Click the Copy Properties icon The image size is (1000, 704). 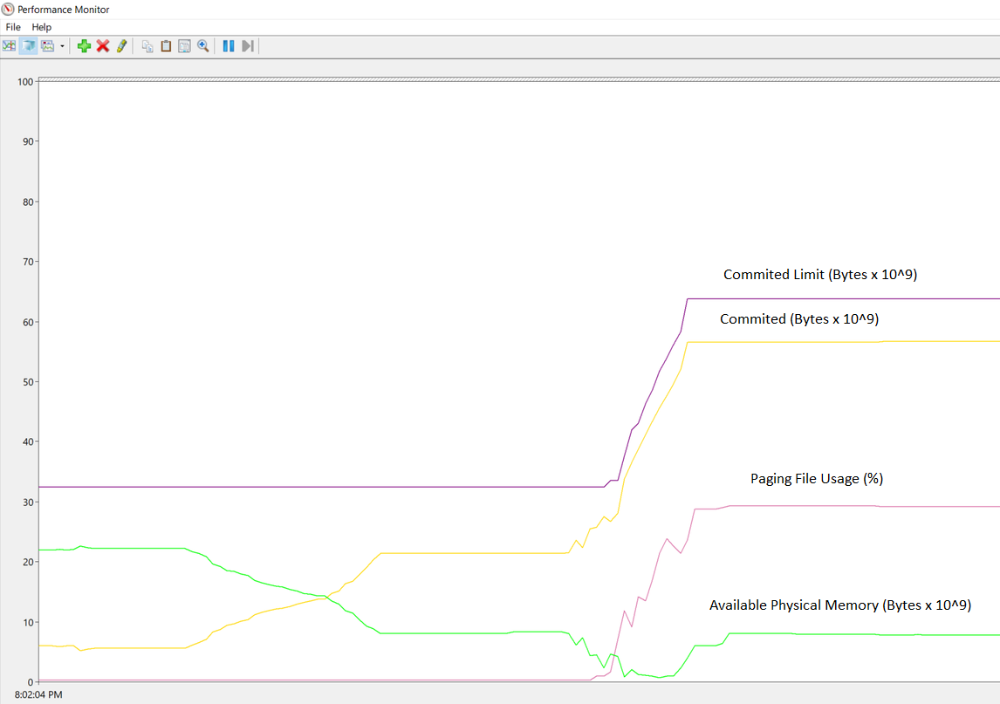click(x=147, y=46)
